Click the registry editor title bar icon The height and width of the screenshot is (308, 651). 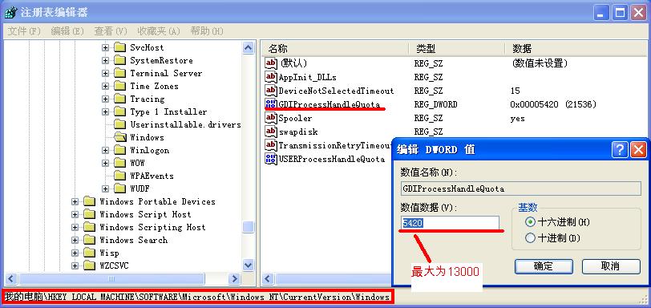pyautogui.click(x=10, y=12)
